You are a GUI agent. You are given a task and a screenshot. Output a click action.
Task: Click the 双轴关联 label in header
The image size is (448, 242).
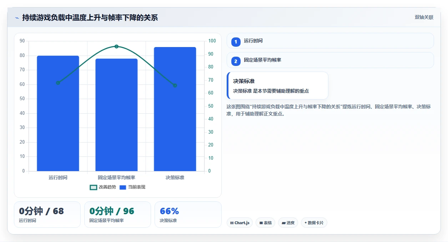(x=424, y=17)
